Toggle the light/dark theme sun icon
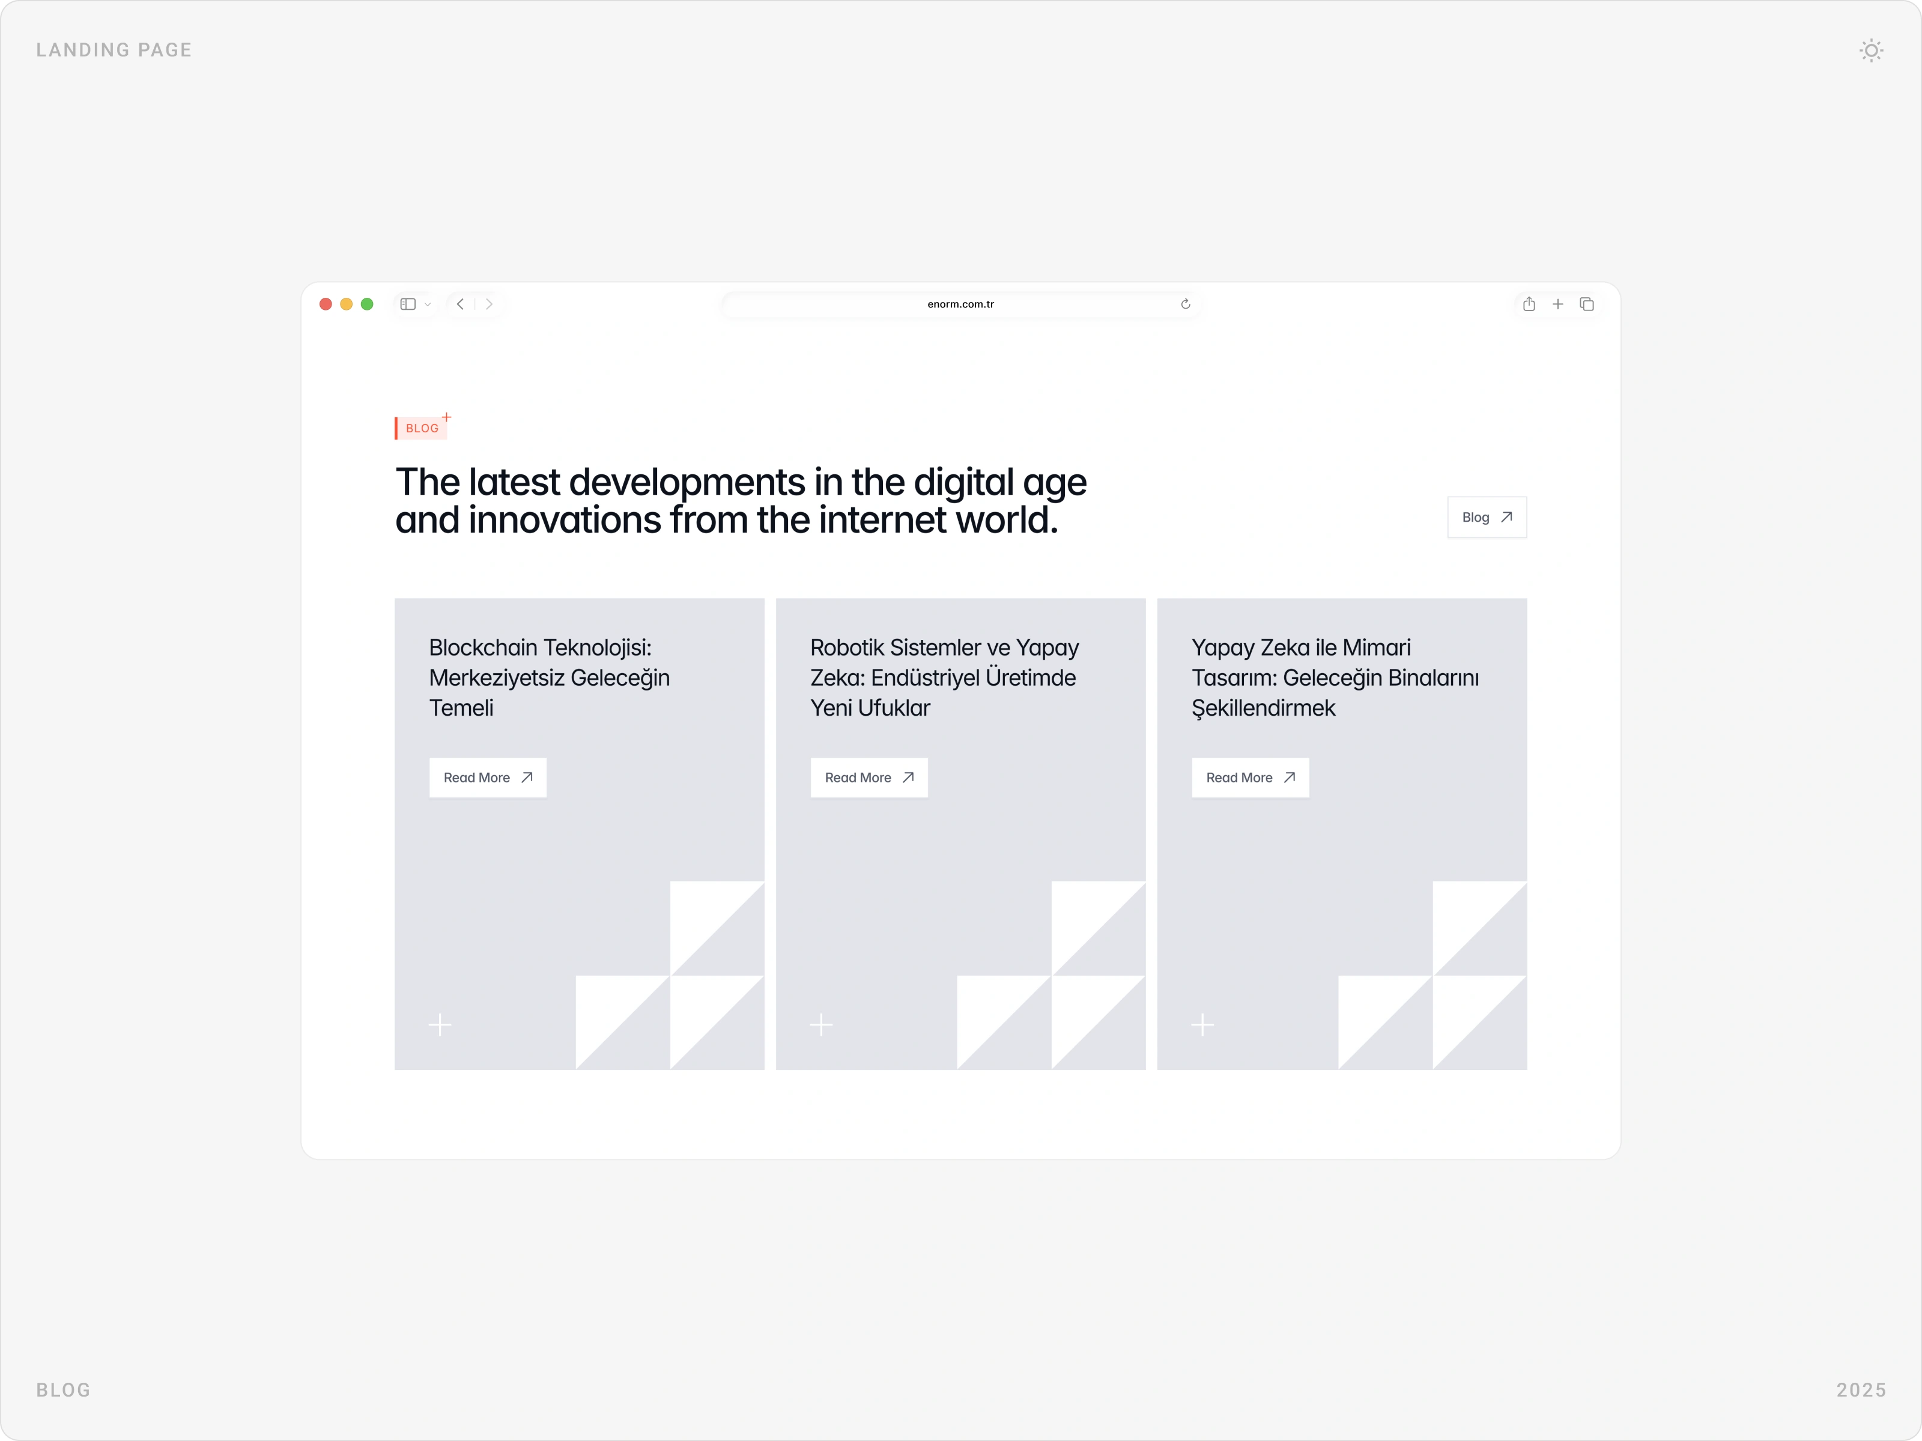This screenshot has width=1922, height=1441. [1871, 50]
